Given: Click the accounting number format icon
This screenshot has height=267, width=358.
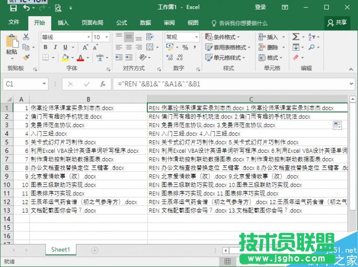Looking at the screenshot, I should [170, 47].
